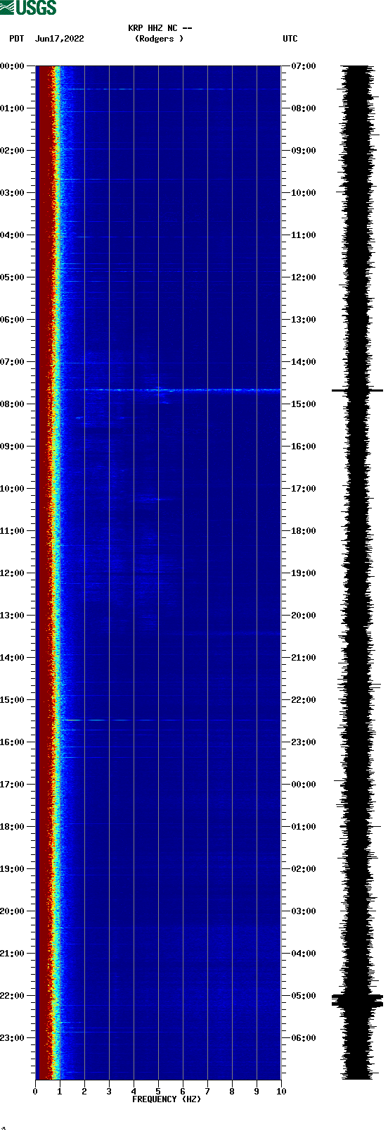The width and height of the screenshot is (388, 1136).
Task: Click the 19:00 UTC time label
Action: click(304, 573)
